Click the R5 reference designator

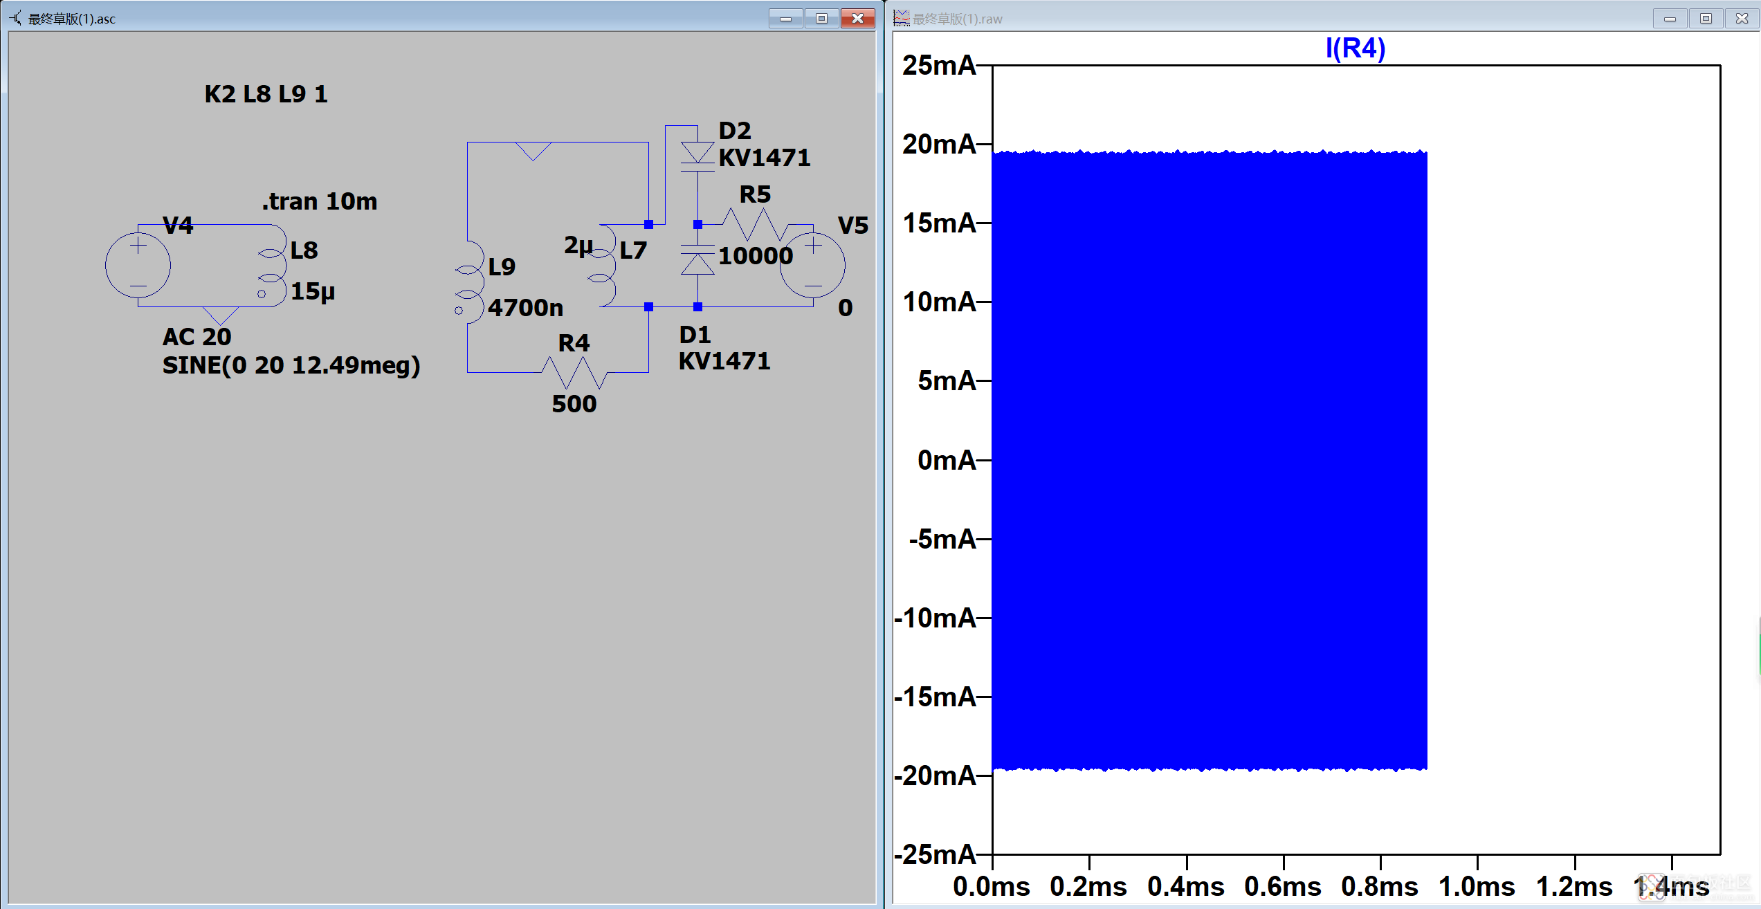[x=755, y=194]
